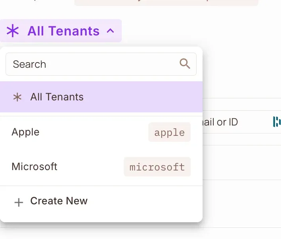Select the All Tenants option in the list
281x239 pixels.
pyautogui.click(x=57, y=97)
